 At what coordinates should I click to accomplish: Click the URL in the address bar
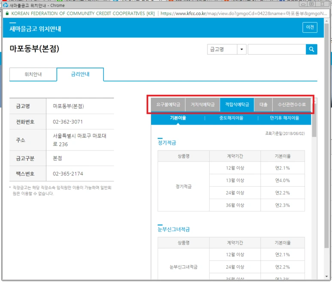tap(244, 14)
